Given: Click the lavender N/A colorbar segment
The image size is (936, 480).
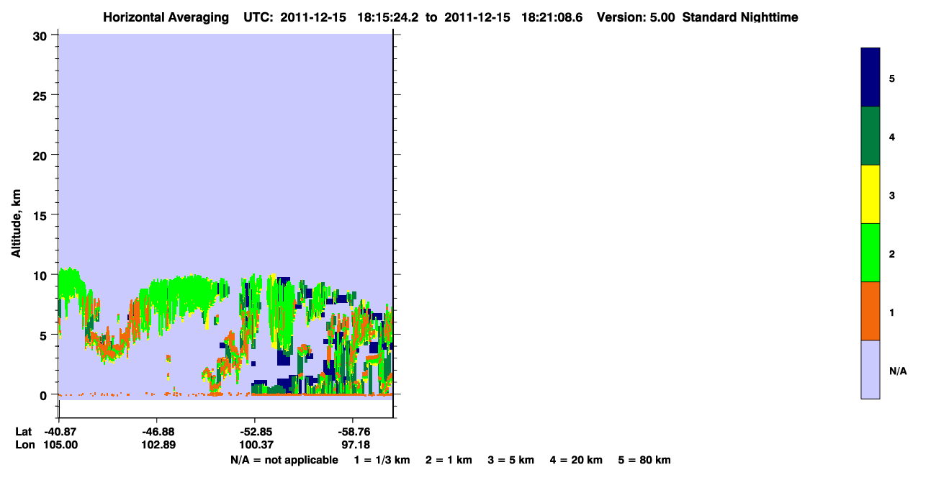Looking at the screenshot, I should pos(870,369).
